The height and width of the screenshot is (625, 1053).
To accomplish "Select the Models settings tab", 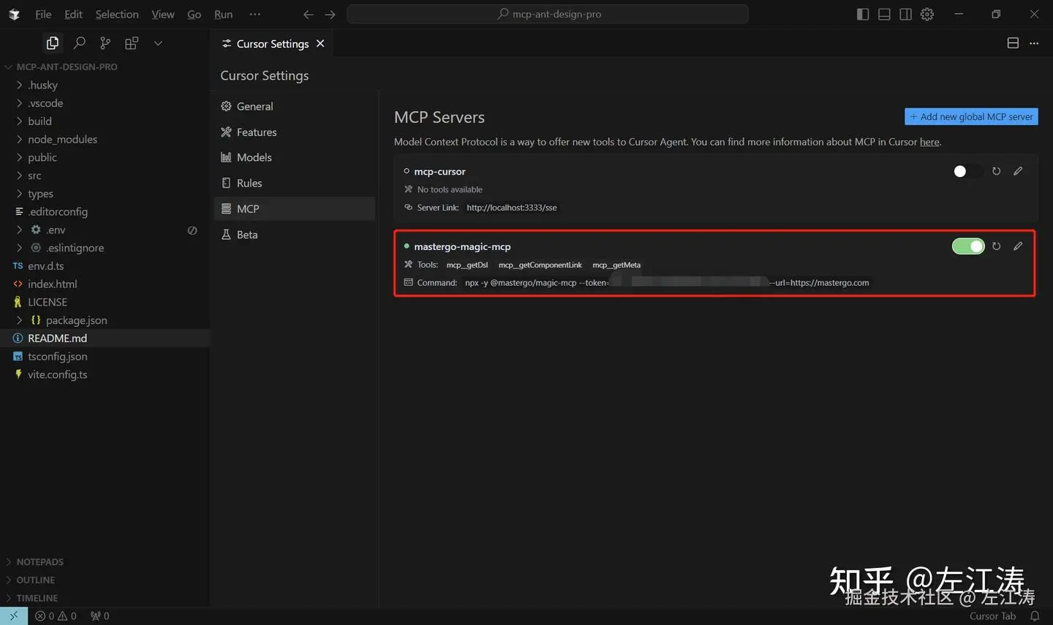I will pyautogui.click(x=254, y=157).
